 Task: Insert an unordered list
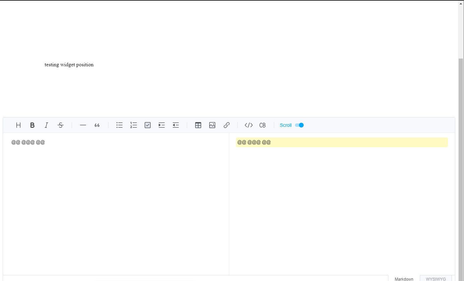tap(120, 125)
